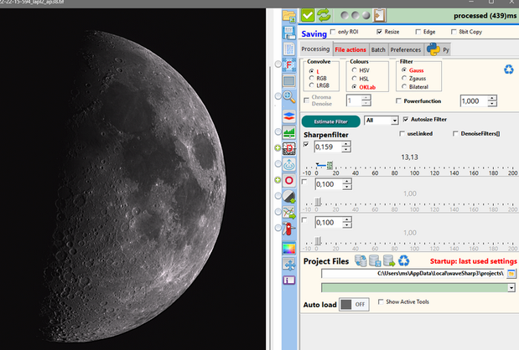Click the color gradient icon in the sidebar

point(288,248)
